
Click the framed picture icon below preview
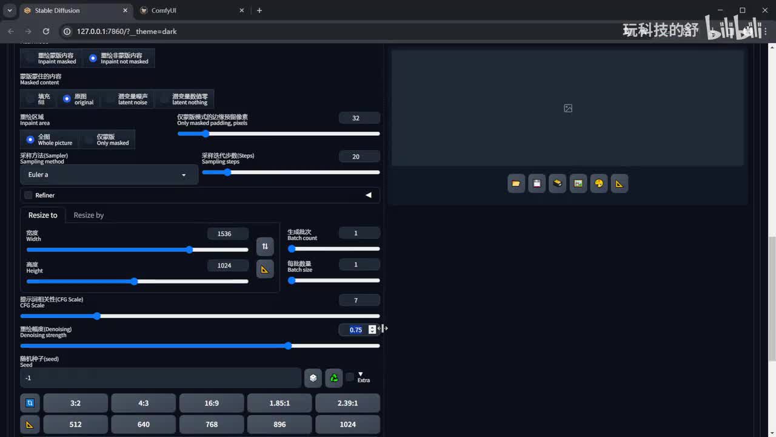point(578,183)
